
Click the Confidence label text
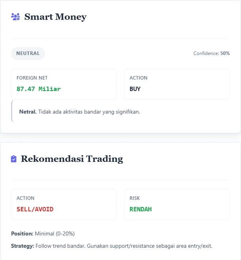(x=206, y=53)
